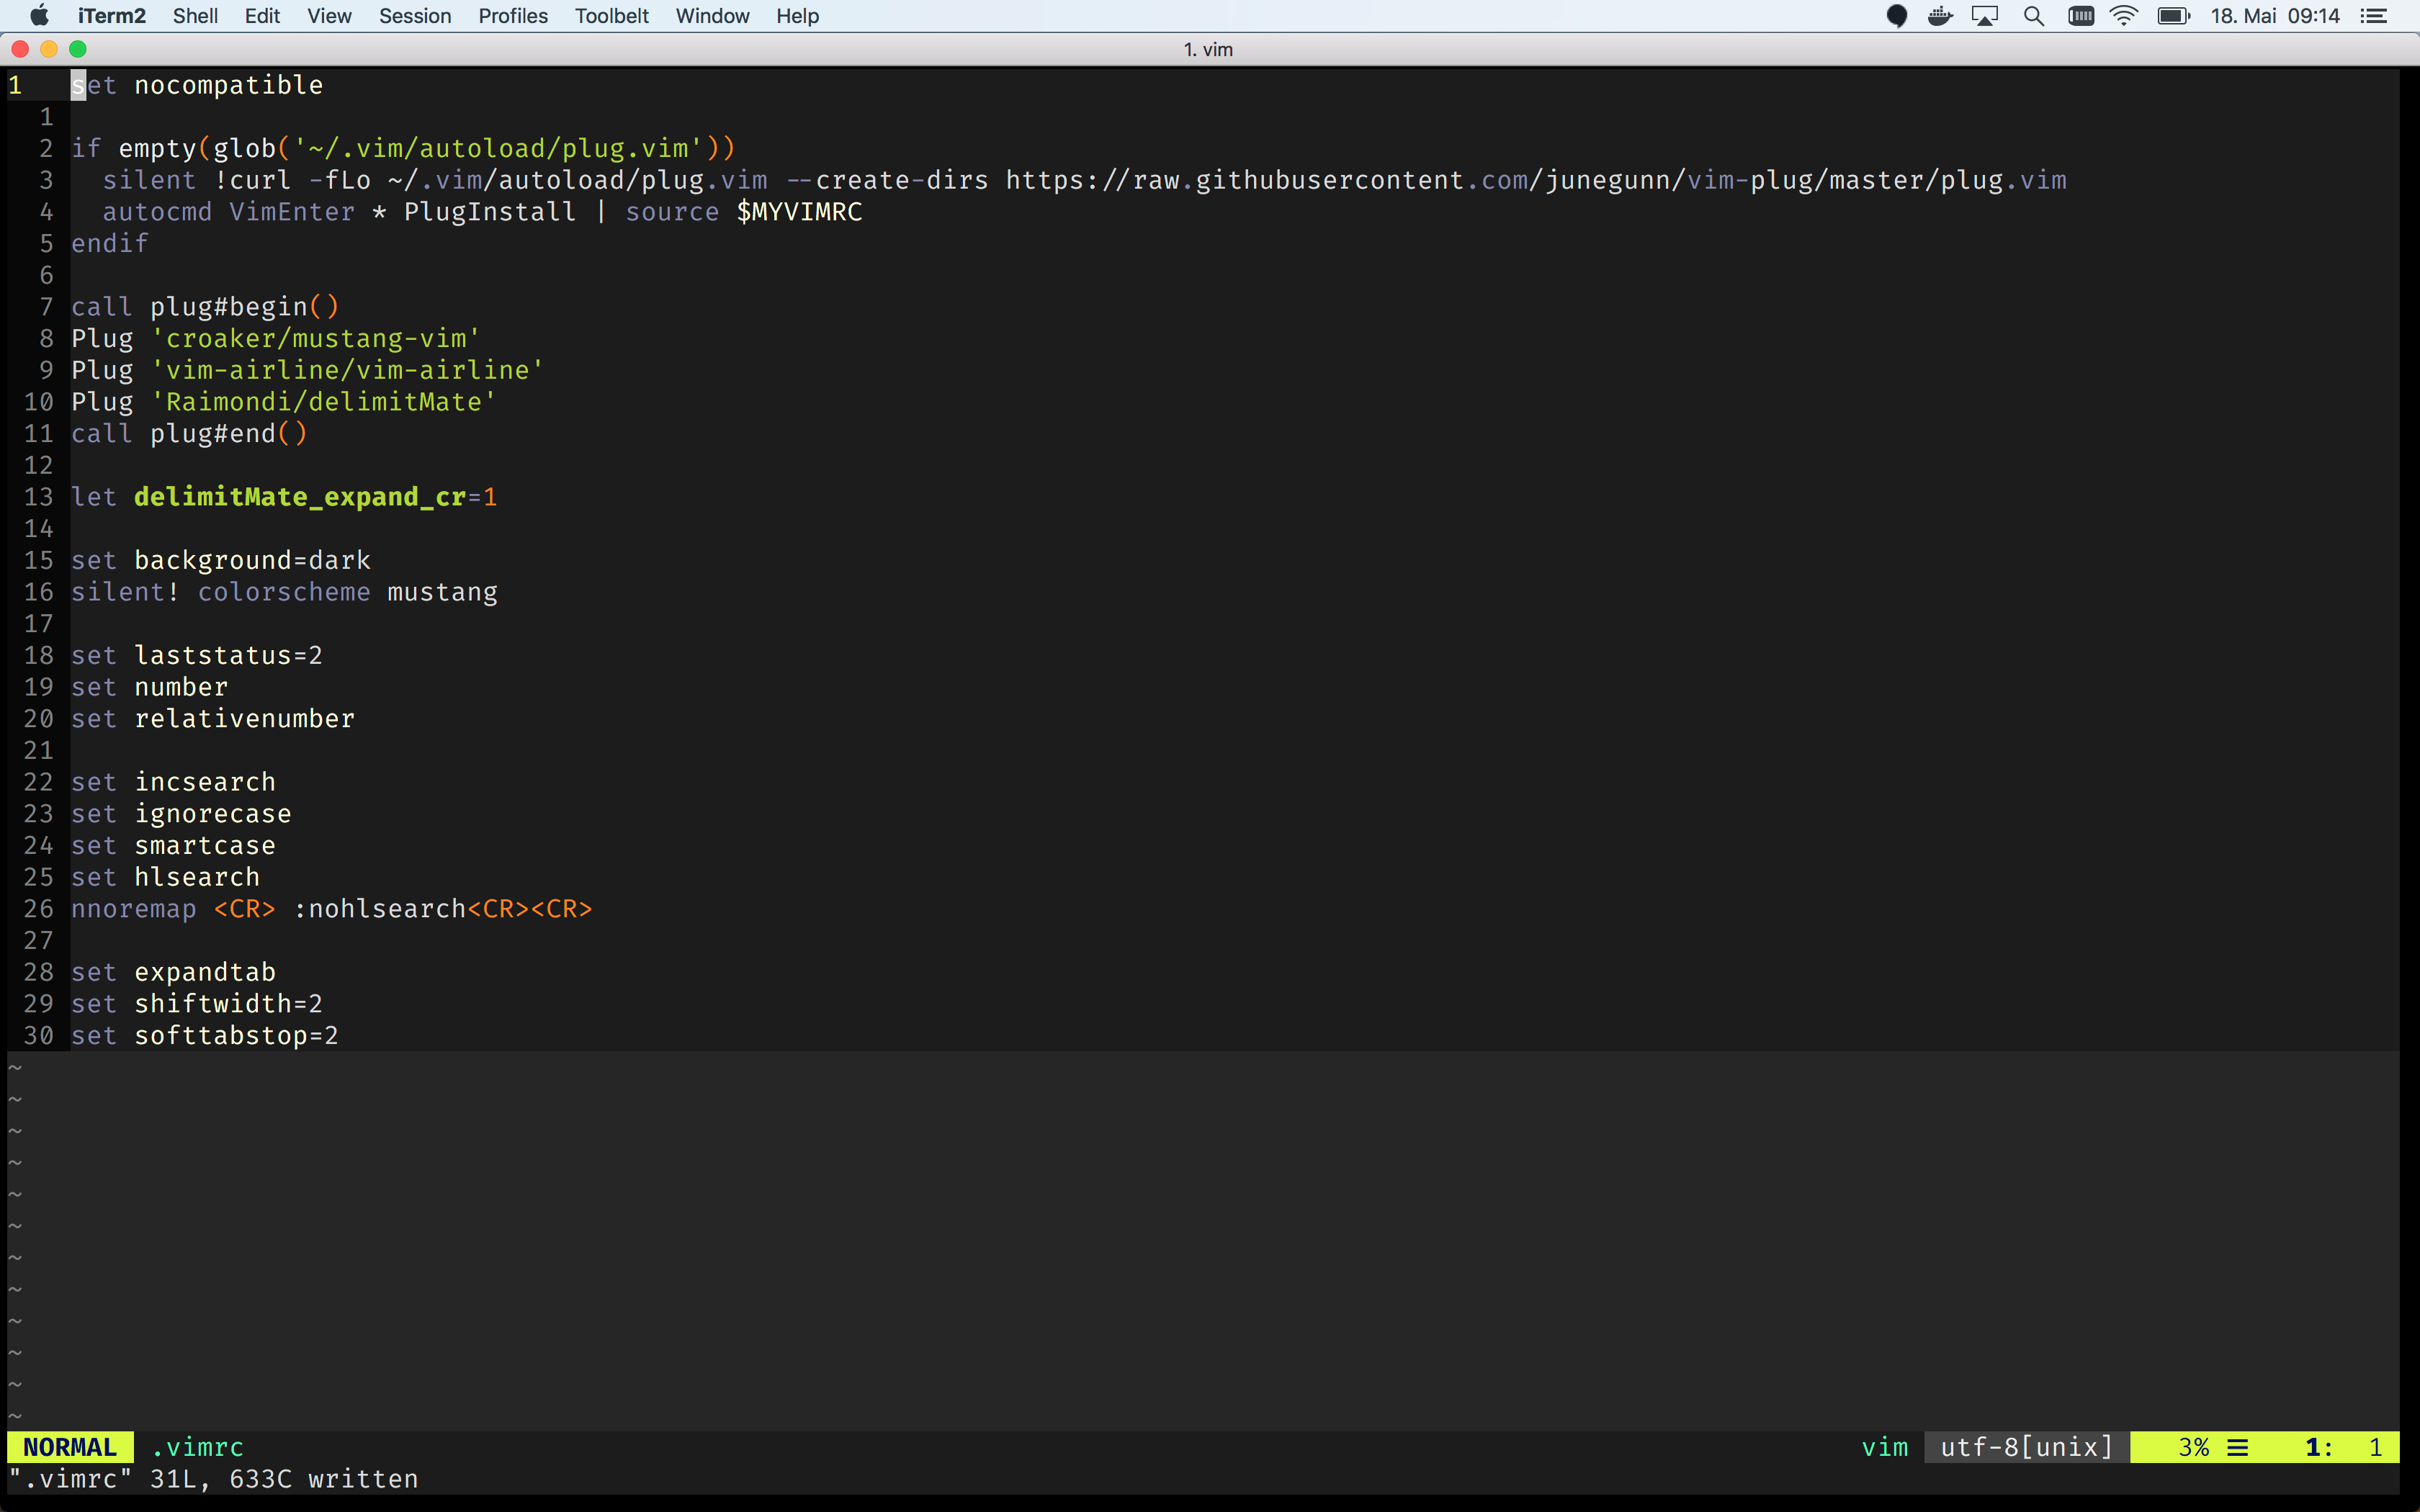2420x1512 pixels.
Task: Click the 'set softtabstop=2' line
Action: [x=205, y=1036]
